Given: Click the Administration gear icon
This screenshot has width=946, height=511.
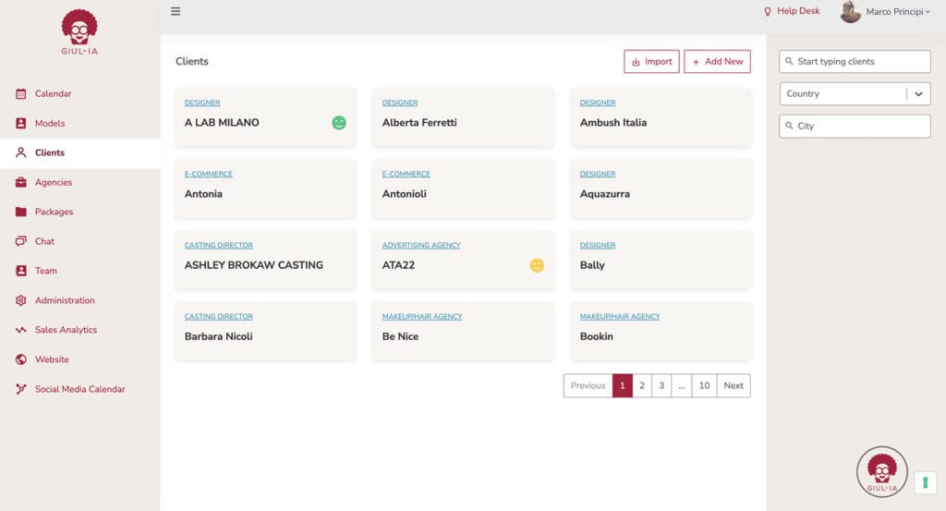Looking at the screenshot, I should (21, 300).
